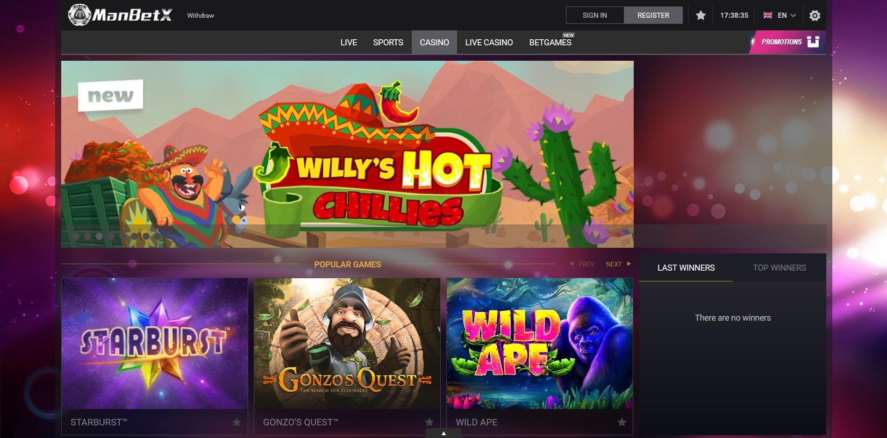Open BETGAMES marked as new
The image size is (887, 438).
coord(550,43)
